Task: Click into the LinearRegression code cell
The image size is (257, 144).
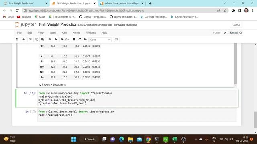Action: point(137,115)
